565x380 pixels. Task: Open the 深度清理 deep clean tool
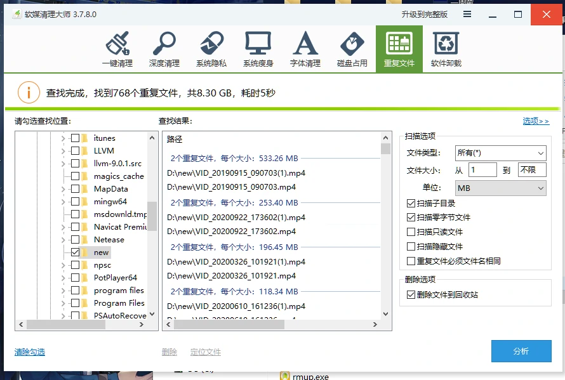(164, 49)
